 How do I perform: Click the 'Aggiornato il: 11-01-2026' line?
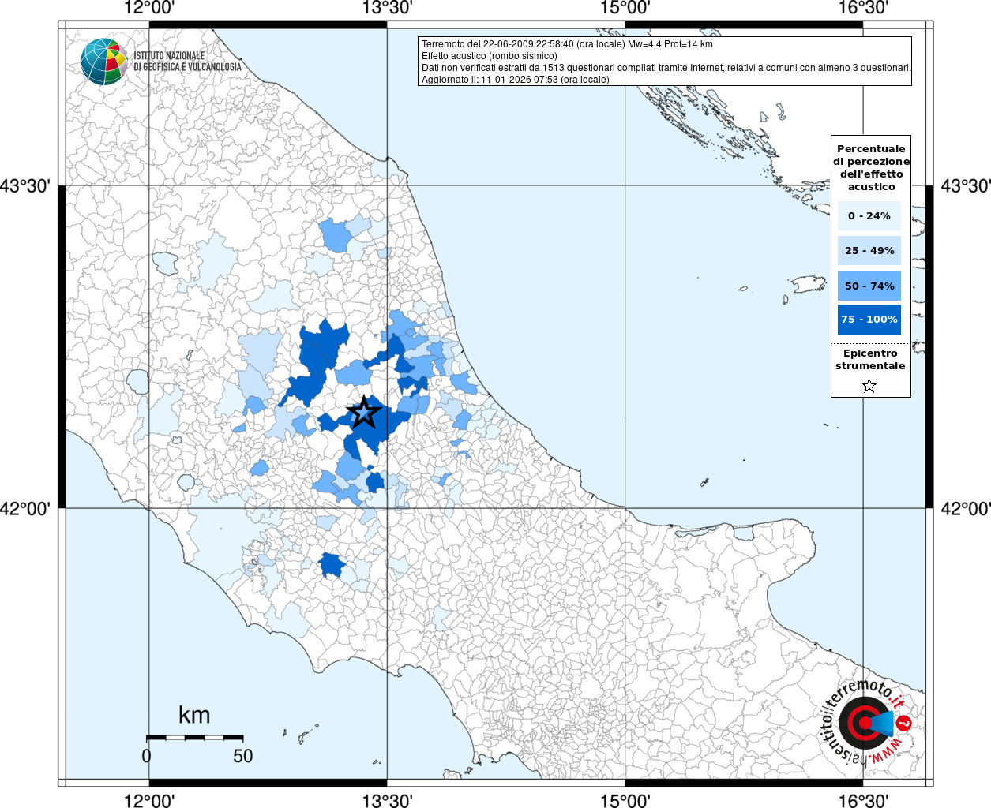pos(515,80)
